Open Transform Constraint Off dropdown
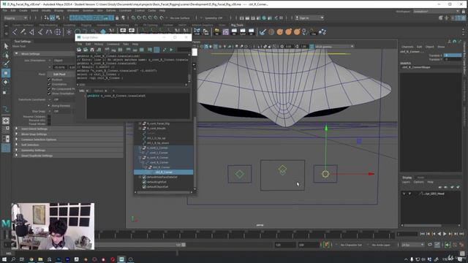The width and height of the screenshot is (468, 263). [x=62, y=99]
